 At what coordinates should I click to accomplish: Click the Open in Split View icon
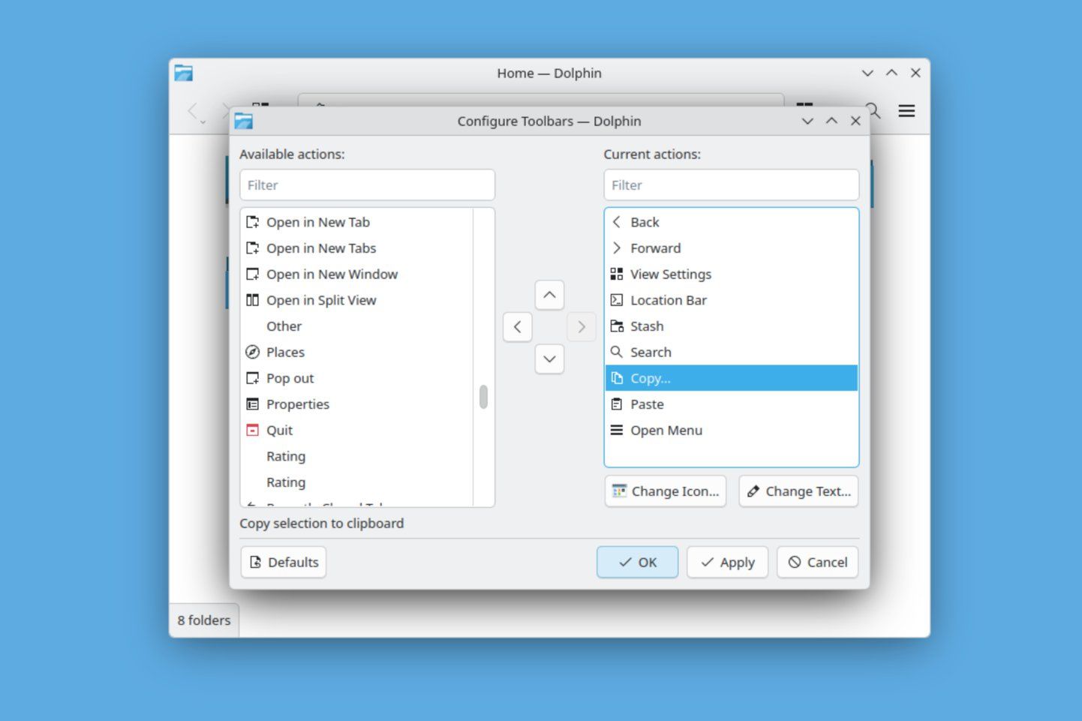tap(253, 300)
